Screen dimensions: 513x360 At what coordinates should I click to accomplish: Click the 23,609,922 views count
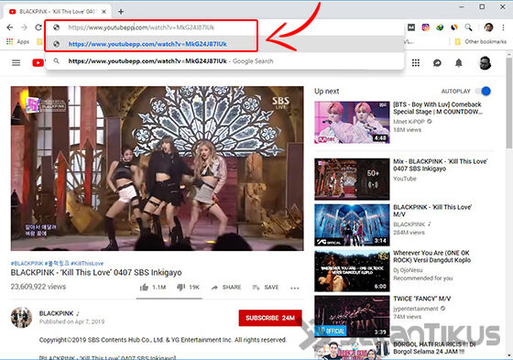pos(38,287)
